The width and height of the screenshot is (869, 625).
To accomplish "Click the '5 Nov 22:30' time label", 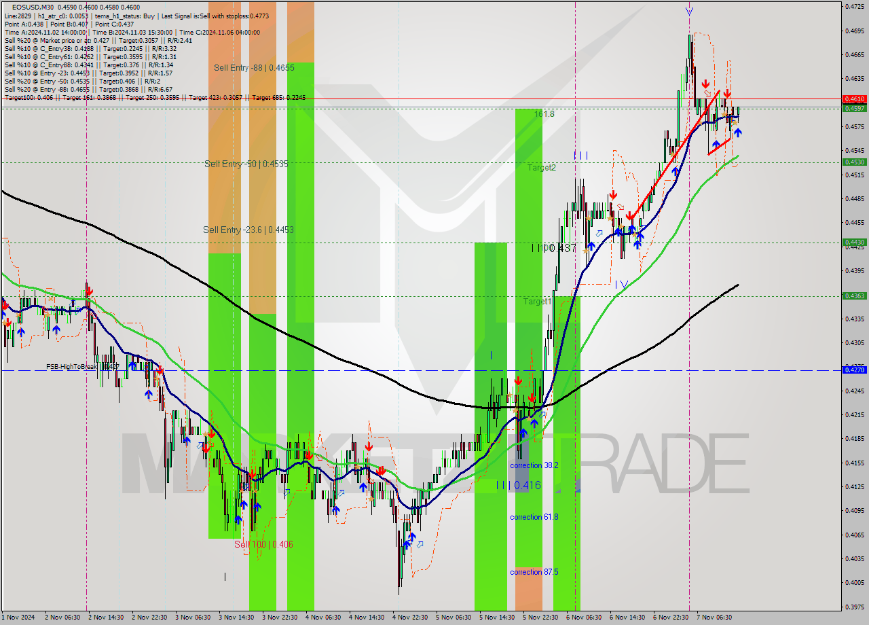I will [540, 618].
